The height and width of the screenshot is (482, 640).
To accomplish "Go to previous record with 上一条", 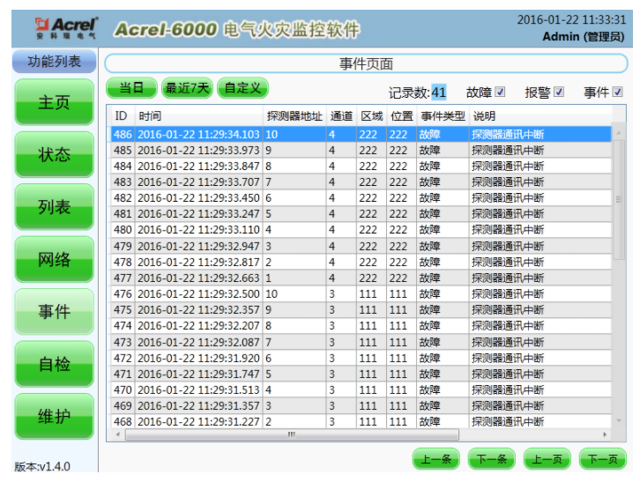I will point(436,459).
